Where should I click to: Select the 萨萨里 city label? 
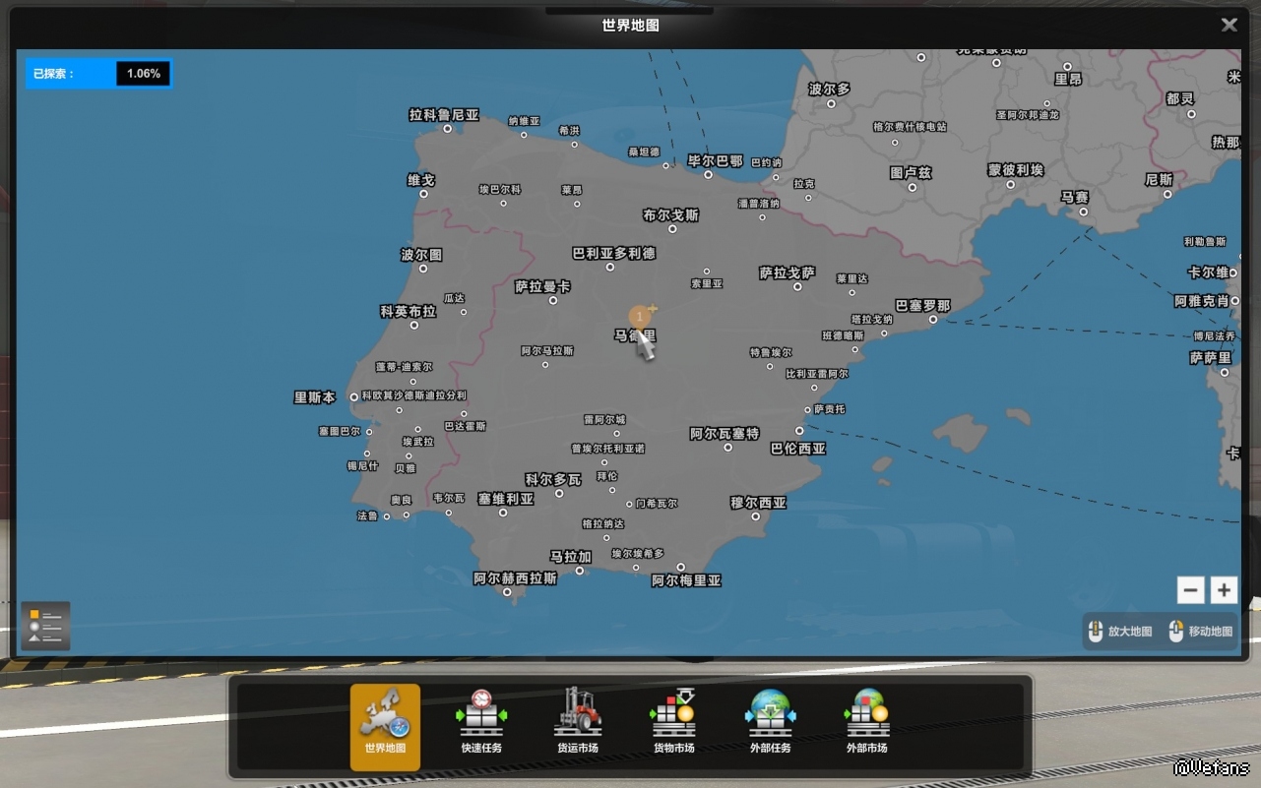point(1211,358)
